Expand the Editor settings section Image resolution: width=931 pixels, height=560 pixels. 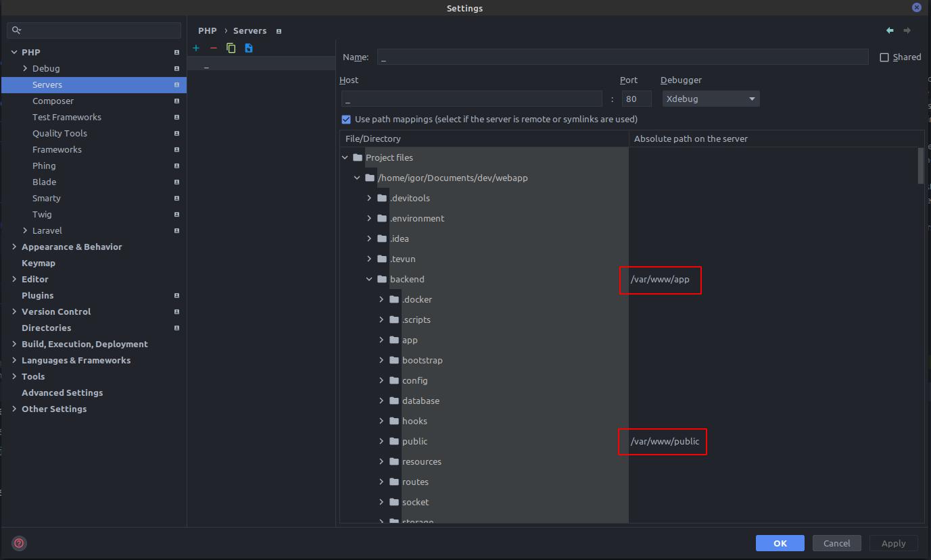point(14,279)
